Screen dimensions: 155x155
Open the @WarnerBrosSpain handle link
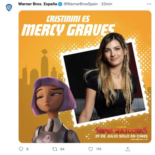pyautogui.click(x=81, y=4)
